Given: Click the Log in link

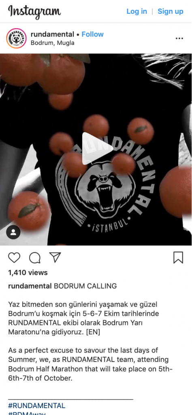Looking at the screenshot, I should (x=137, y=11).
